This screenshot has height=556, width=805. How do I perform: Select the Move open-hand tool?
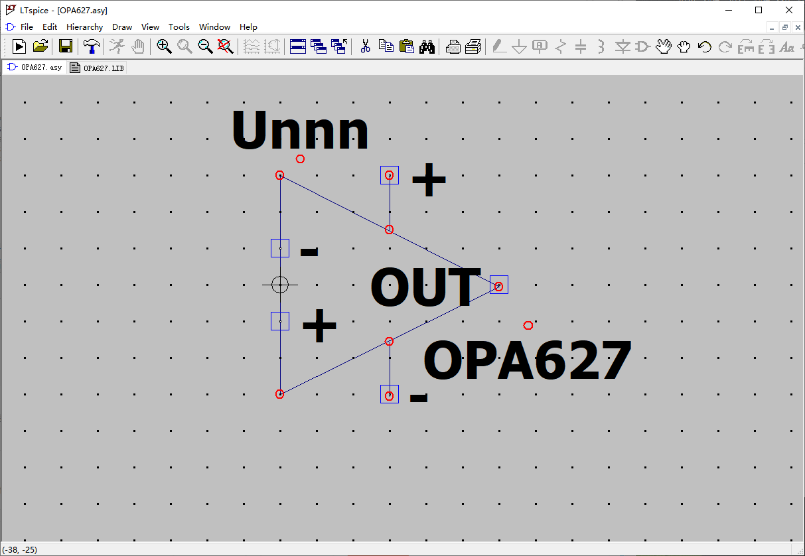pos(663,46)
